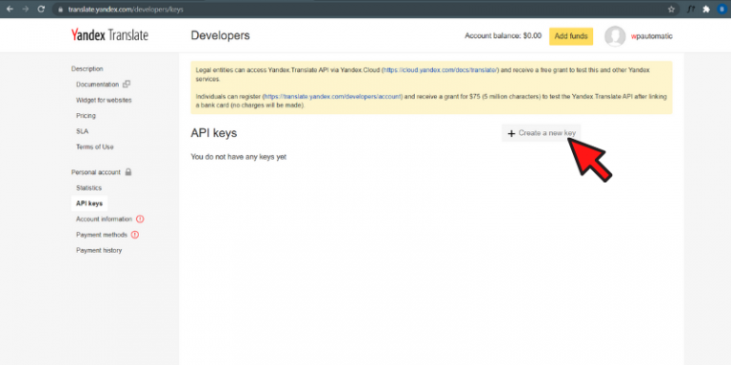Click the f? extension icon
Viewport: 731px width, 365px height.
[x=691, y=9]
